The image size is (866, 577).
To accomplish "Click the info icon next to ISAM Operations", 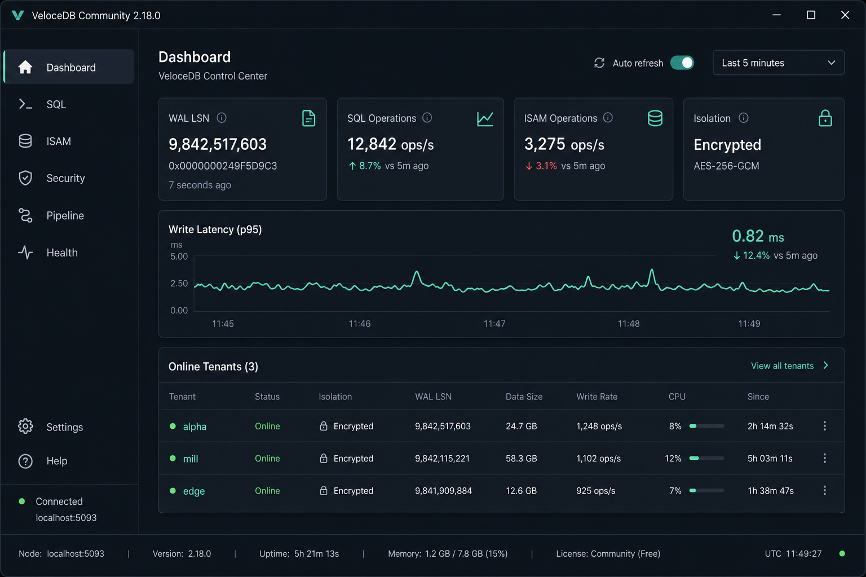I will pos(608,118).
